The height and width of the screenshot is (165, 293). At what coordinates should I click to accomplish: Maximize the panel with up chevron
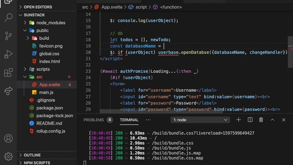tap(272, 120)
